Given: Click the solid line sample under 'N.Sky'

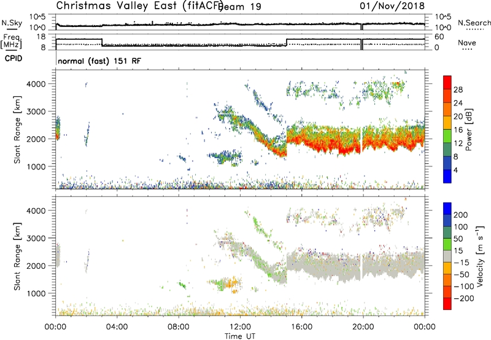Looking at the screenshot, I should (x=12, y=29).
